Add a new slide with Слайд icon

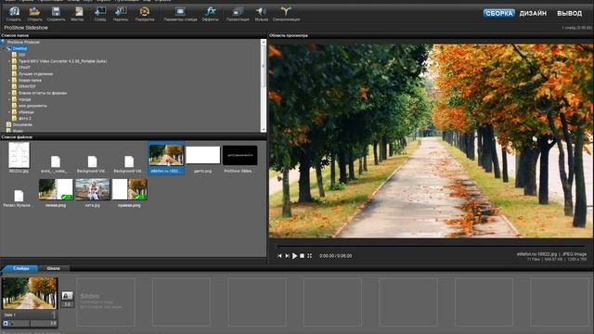(x=100, y=14)
